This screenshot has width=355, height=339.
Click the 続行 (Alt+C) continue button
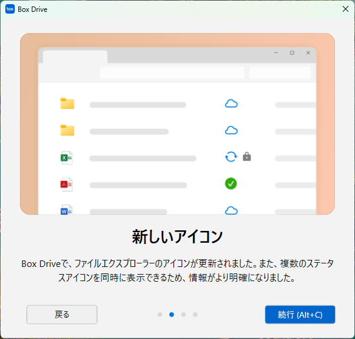300,315
